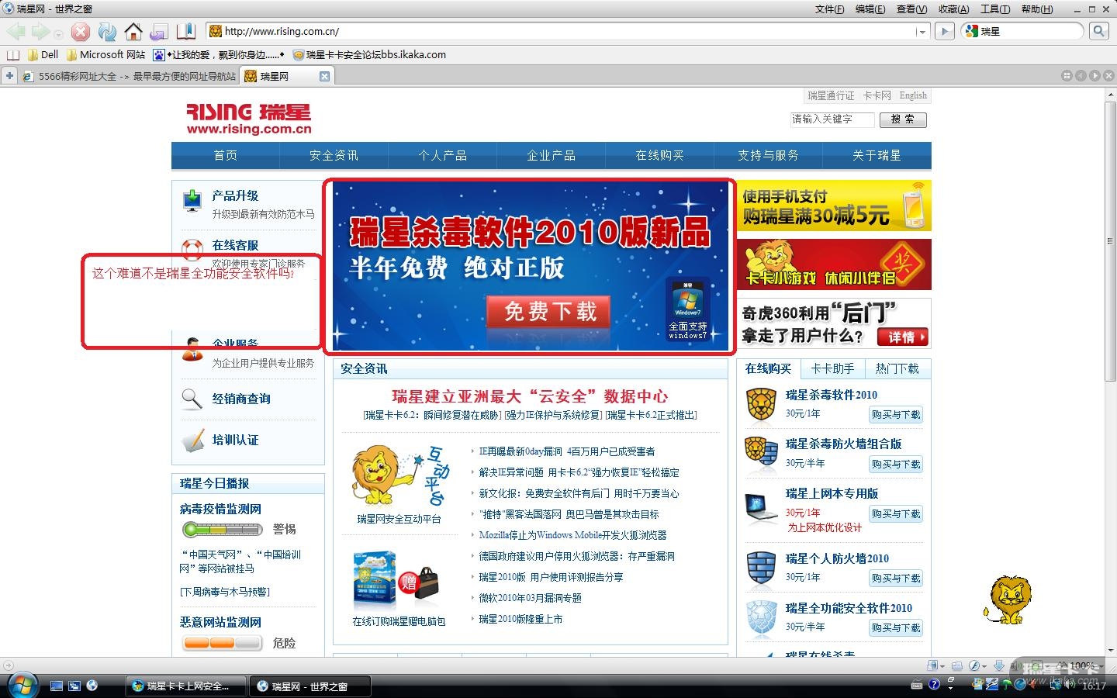Image resolution: width=1117 pixels, height=698 pixels.
Task: Click the Windows Start orb
Action: 22,685
